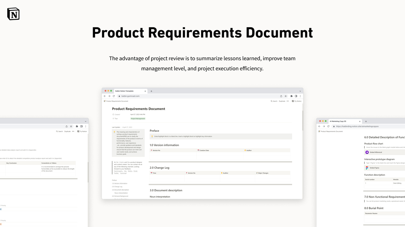Viewport: 405px width, 227px height.
Task: Close the Kaibin Notion Template tab
Action: click(x=145, y=91)
